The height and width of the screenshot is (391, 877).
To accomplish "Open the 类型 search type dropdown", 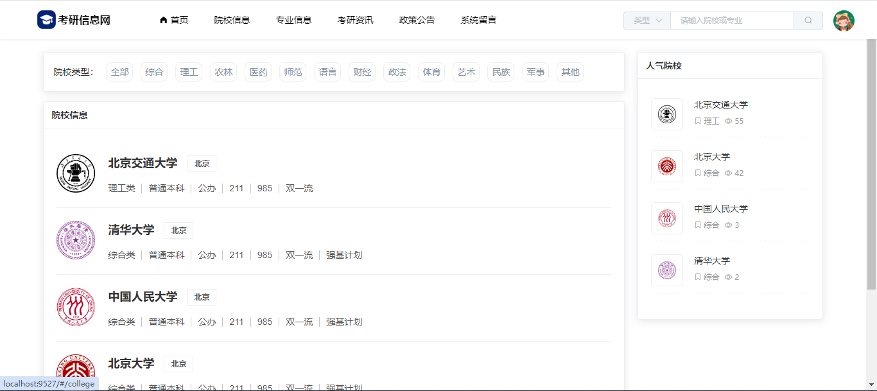I will [x=647, y=21].
